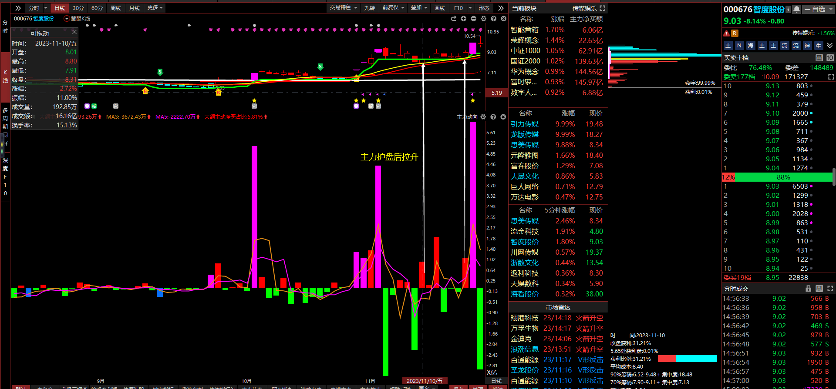This screenshot has width=836, height=389.
Task: Switch to 60分 period tab
Action: pyautogui.click(x=97, y=8)
